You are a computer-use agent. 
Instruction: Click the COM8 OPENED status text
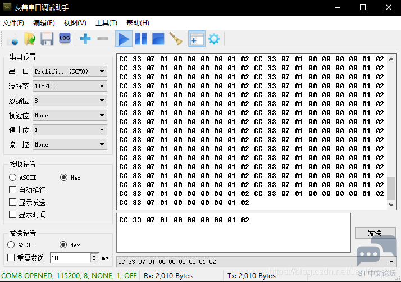point(69,276)
